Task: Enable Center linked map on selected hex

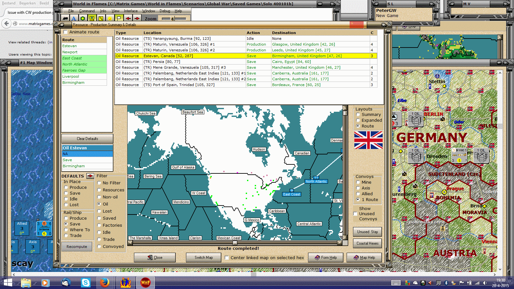Action: click(227, 258)
